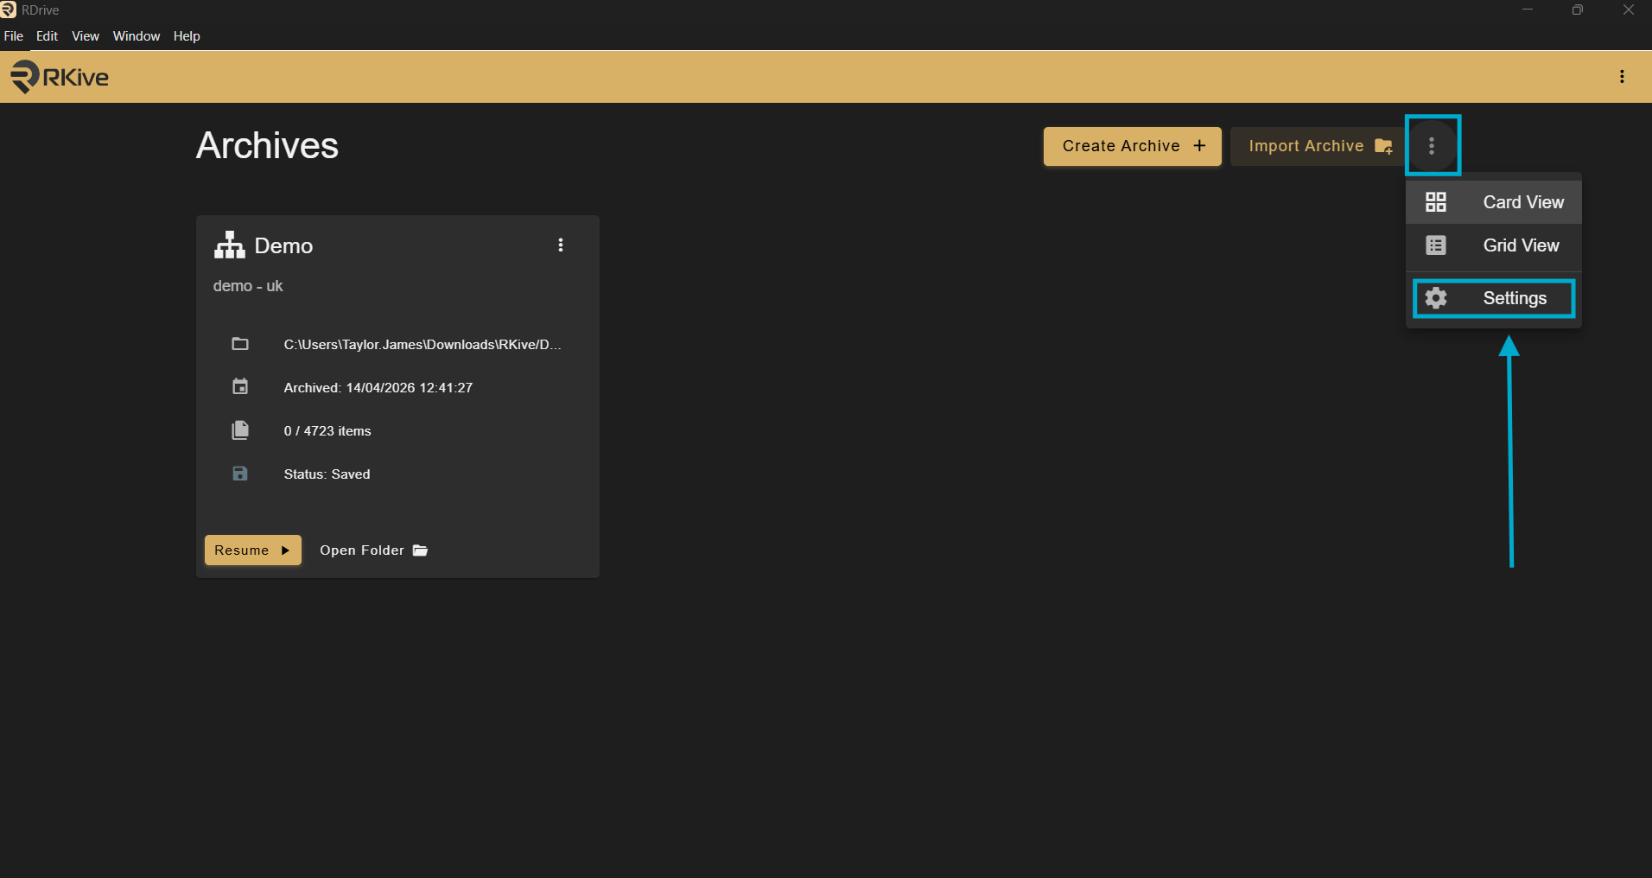Click the Grid View list icon
The image size is (1652, 878).
click(1436, 245)
